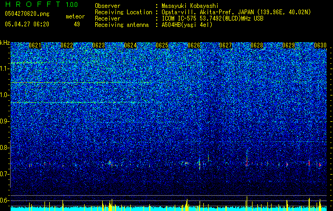This screenshot has height=211, width=333.
Task: Click the 0623 time marker
Action: pos(98,45)
